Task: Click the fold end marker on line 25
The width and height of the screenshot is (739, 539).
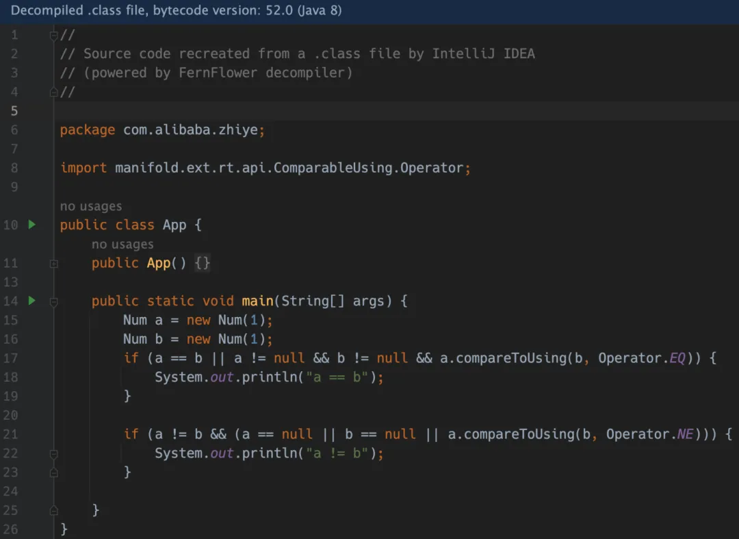Action: click(x=53, y=510)
